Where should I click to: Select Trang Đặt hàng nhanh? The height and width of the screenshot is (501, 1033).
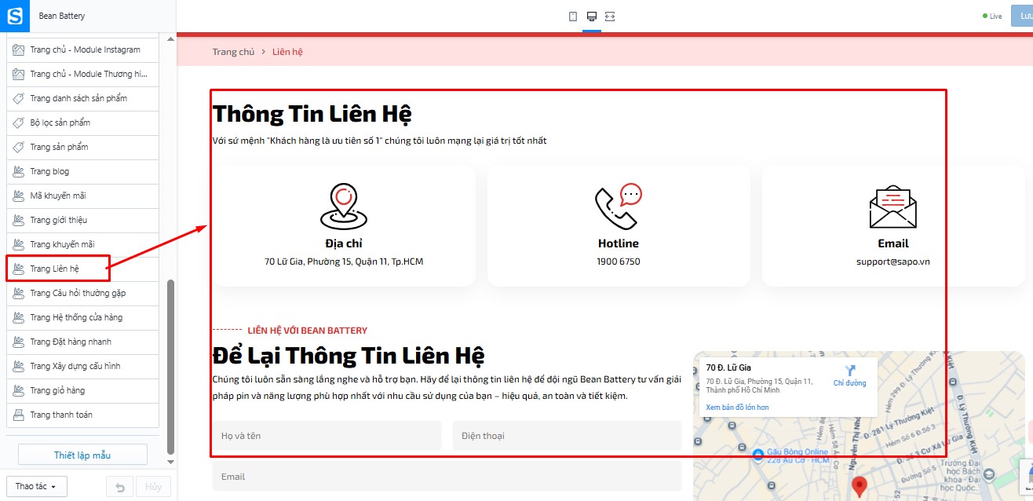click(x=82, y=342)
